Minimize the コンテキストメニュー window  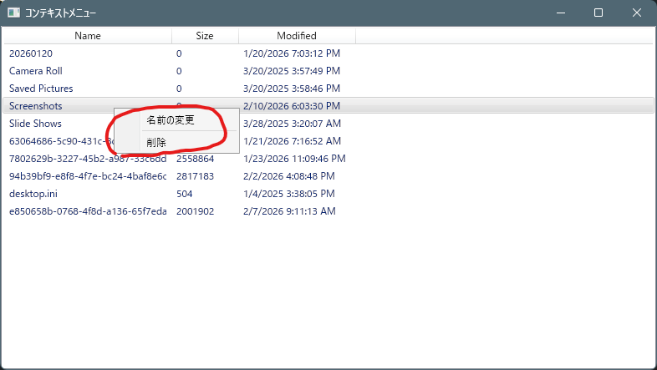559,13
